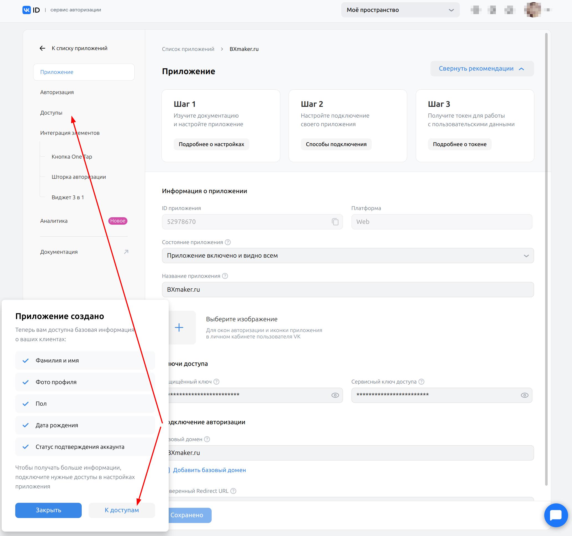Viewport: 572px width, 536px height.
Task: Open the application state dropdown
Action: click(x=348, y=255)
